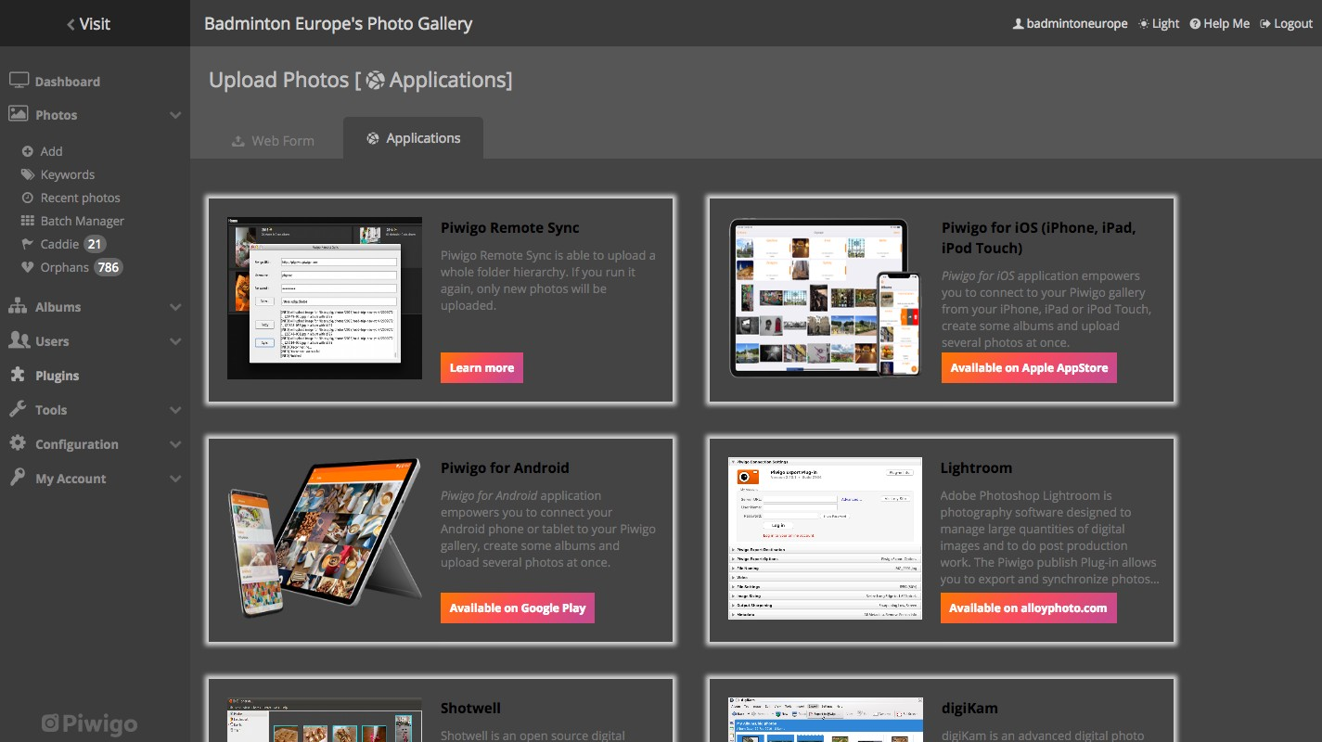The height and width of the screenshot is (742, 1322).
Task: Click the Caddie count badge 21
Action: (x=95, y=244)
